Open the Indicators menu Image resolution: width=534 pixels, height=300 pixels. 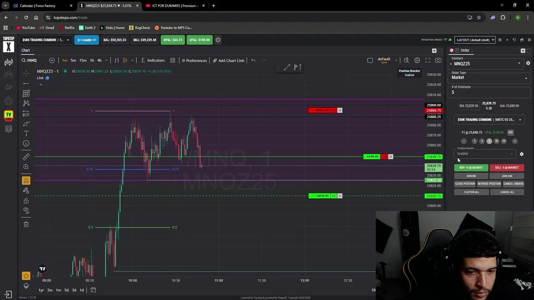pyautogui.click(x=153, y=60)
